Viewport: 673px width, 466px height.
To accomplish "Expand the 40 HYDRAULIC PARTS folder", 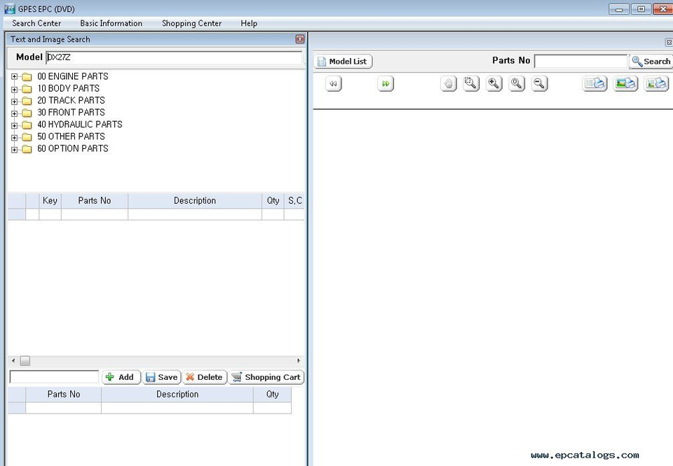I will [x=14, y=125].
